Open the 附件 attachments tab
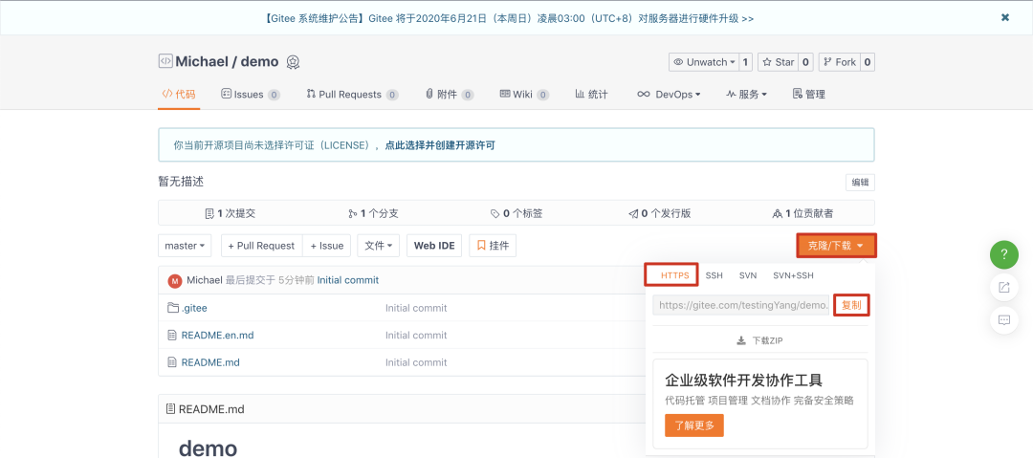The height and width of the screenshot is (458, 1033). pos(450,95)
